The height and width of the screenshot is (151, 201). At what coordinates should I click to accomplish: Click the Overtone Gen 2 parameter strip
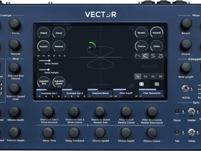coord(75,93)
